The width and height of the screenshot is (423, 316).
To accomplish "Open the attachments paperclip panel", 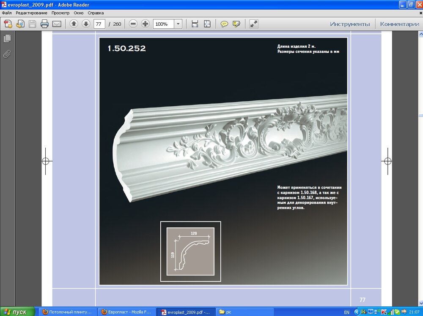I will click(7, 54).
